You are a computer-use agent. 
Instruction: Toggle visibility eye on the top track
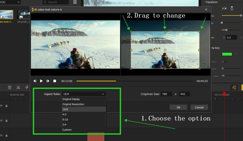click(x=1, y=105)
